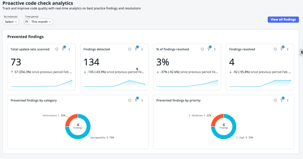Expand the By instances Select dropdown

11,22
